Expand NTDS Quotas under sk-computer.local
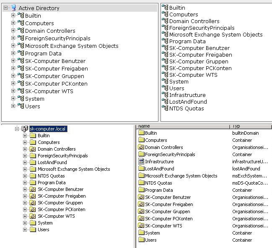 click(25, 176)
